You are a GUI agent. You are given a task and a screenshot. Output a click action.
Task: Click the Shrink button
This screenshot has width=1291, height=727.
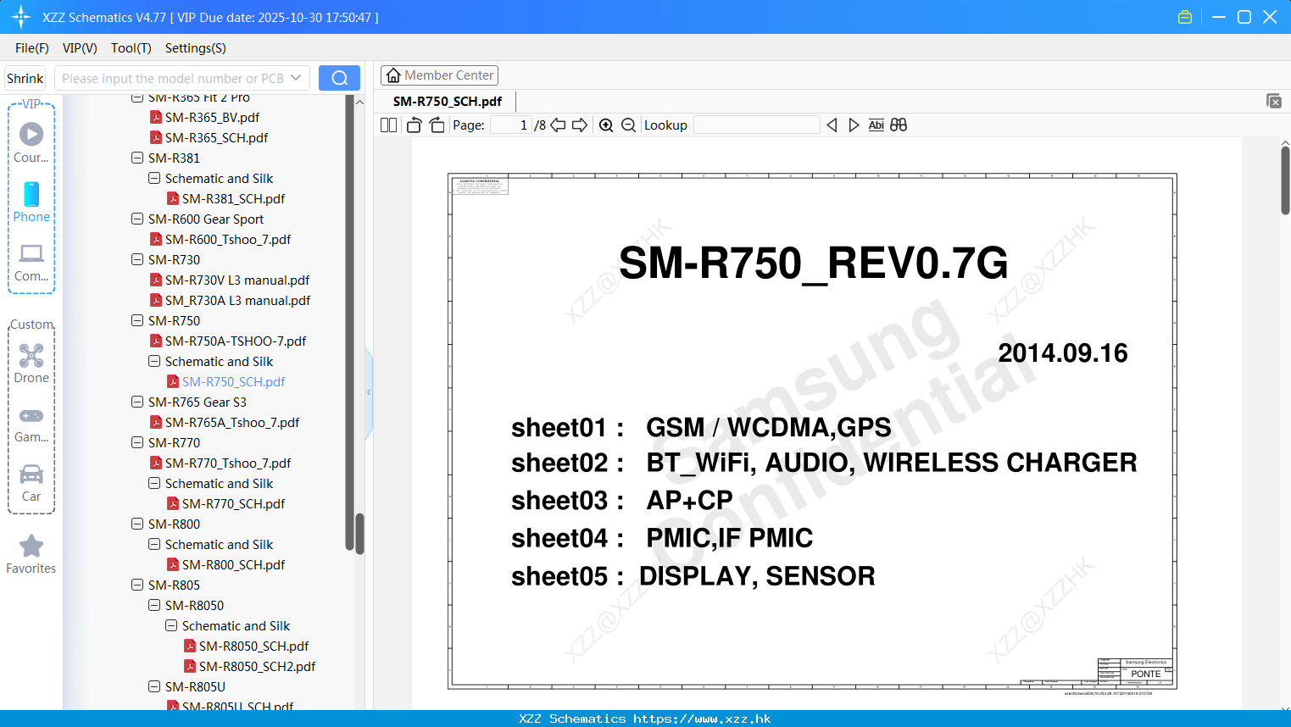pos(25,78)
